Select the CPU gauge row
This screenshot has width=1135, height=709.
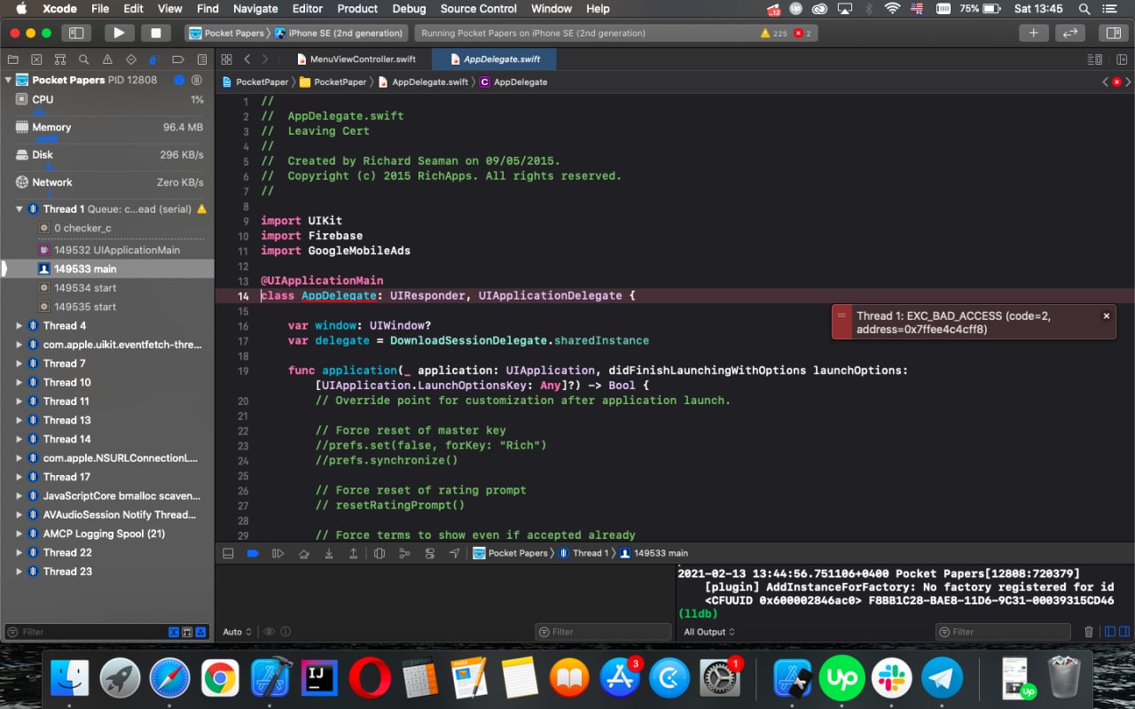(107, 102)
